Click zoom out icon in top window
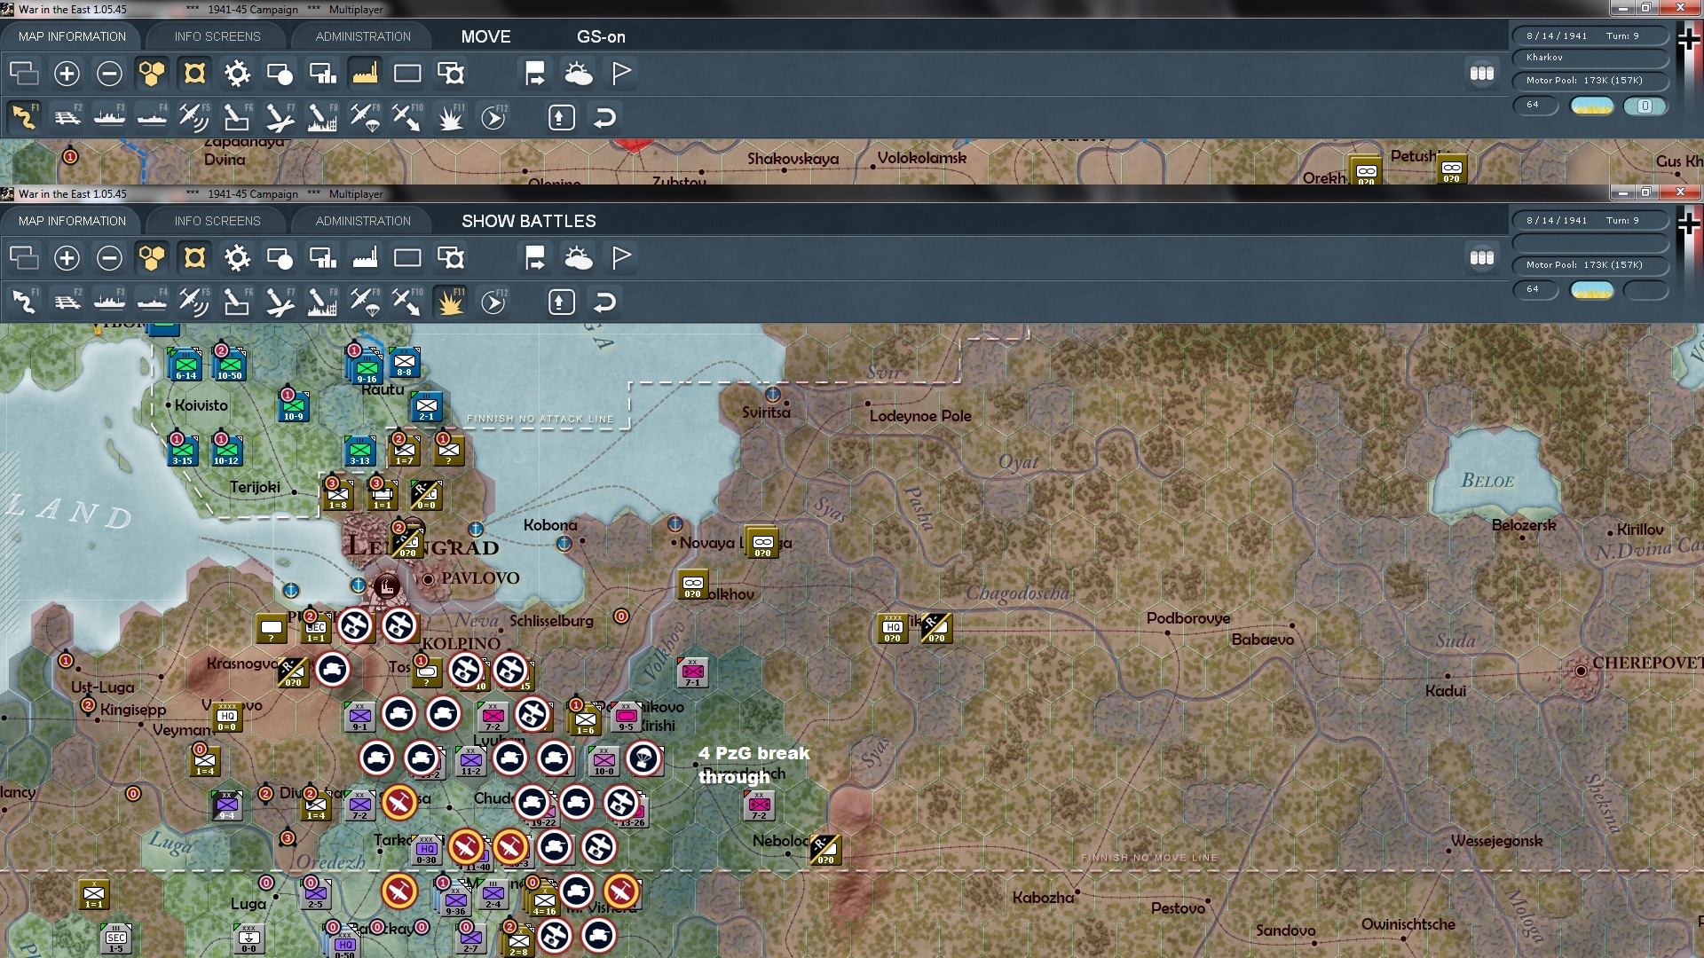Screen dimensions: 1704x958 click(109, 74)
